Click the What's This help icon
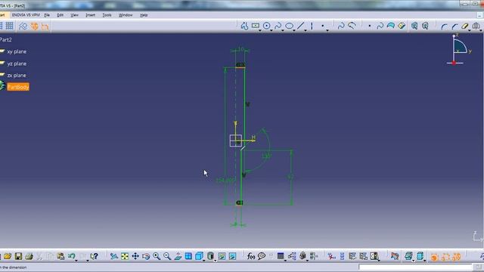 (x=94, y=256)
